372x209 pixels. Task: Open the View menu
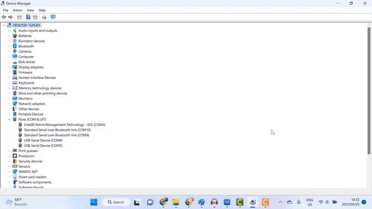[30, 10]
